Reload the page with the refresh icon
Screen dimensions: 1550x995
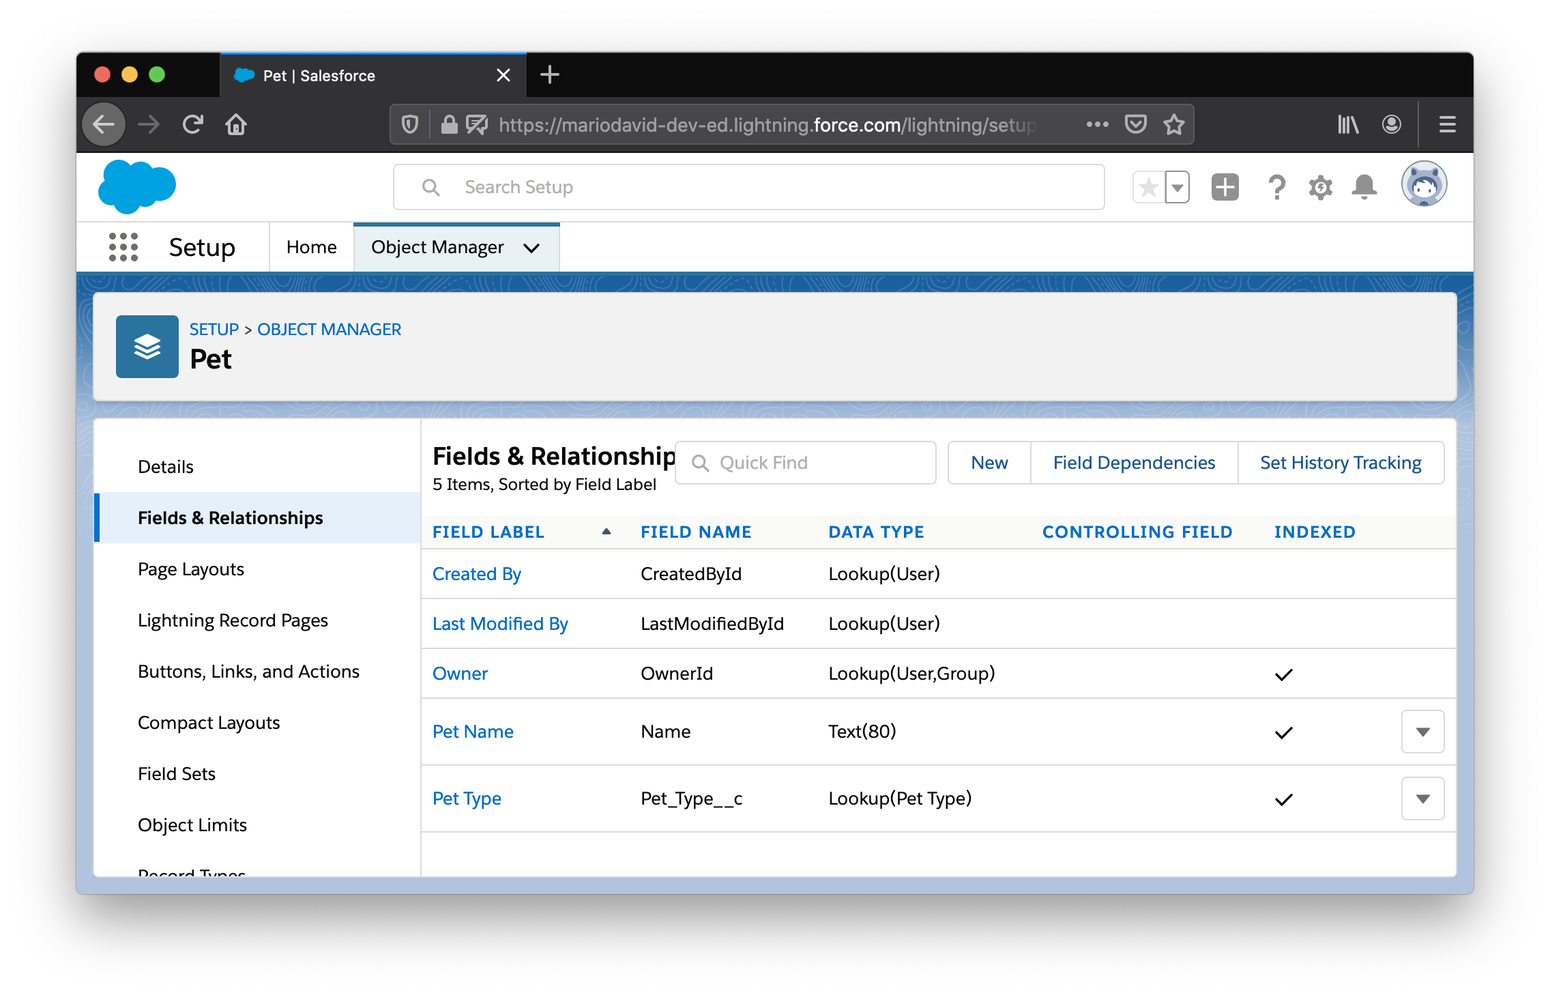point(192,124)
